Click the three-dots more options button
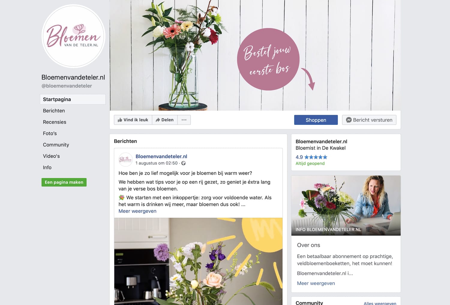The height and width of the screenshot is (305, 450). click(184, 120)
